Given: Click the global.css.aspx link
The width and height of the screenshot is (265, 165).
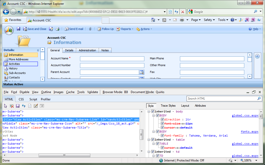Looking at the screenshot, I should coord(245,115).
